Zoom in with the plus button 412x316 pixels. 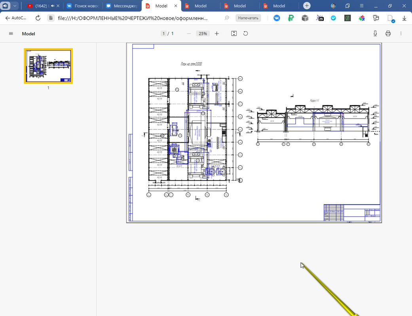click(217, 34)
